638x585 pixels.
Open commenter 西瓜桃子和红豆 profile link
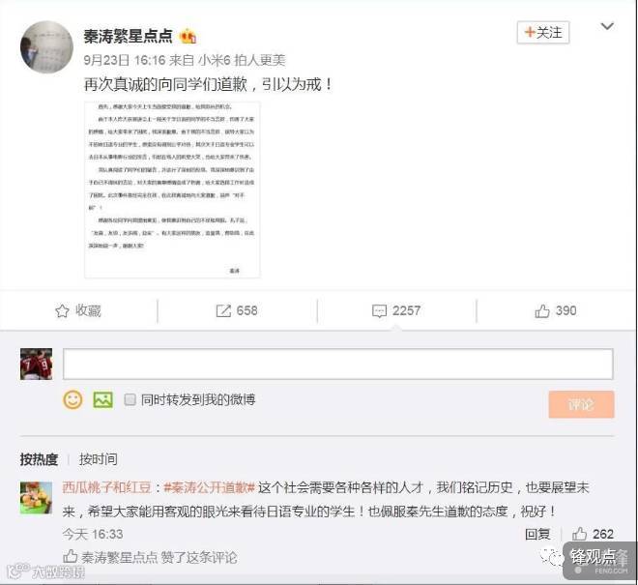(107, 487)
